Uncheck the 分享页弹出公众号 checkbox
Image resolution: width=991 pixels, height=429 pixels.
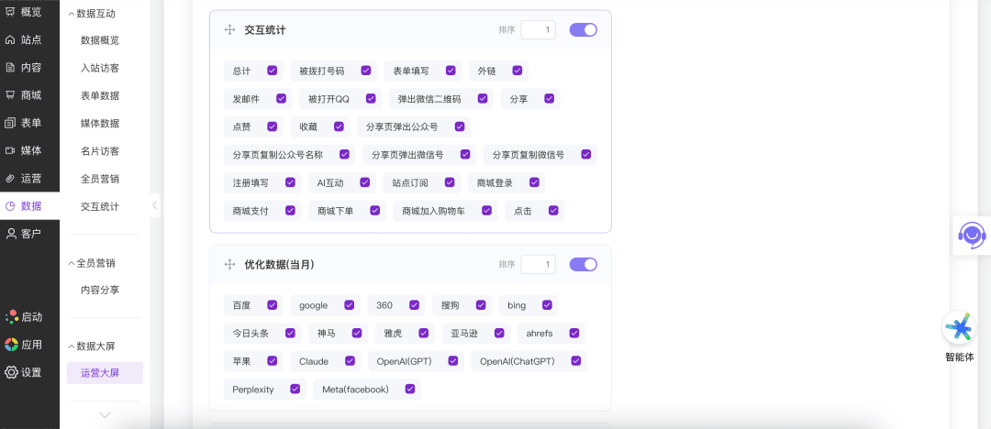460,126
